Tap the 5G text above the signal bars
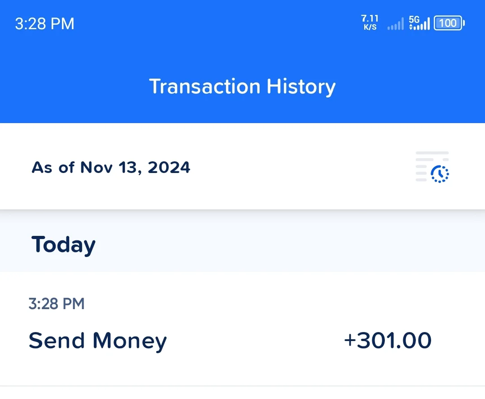The image size is (485, 399). click(414, 19)
